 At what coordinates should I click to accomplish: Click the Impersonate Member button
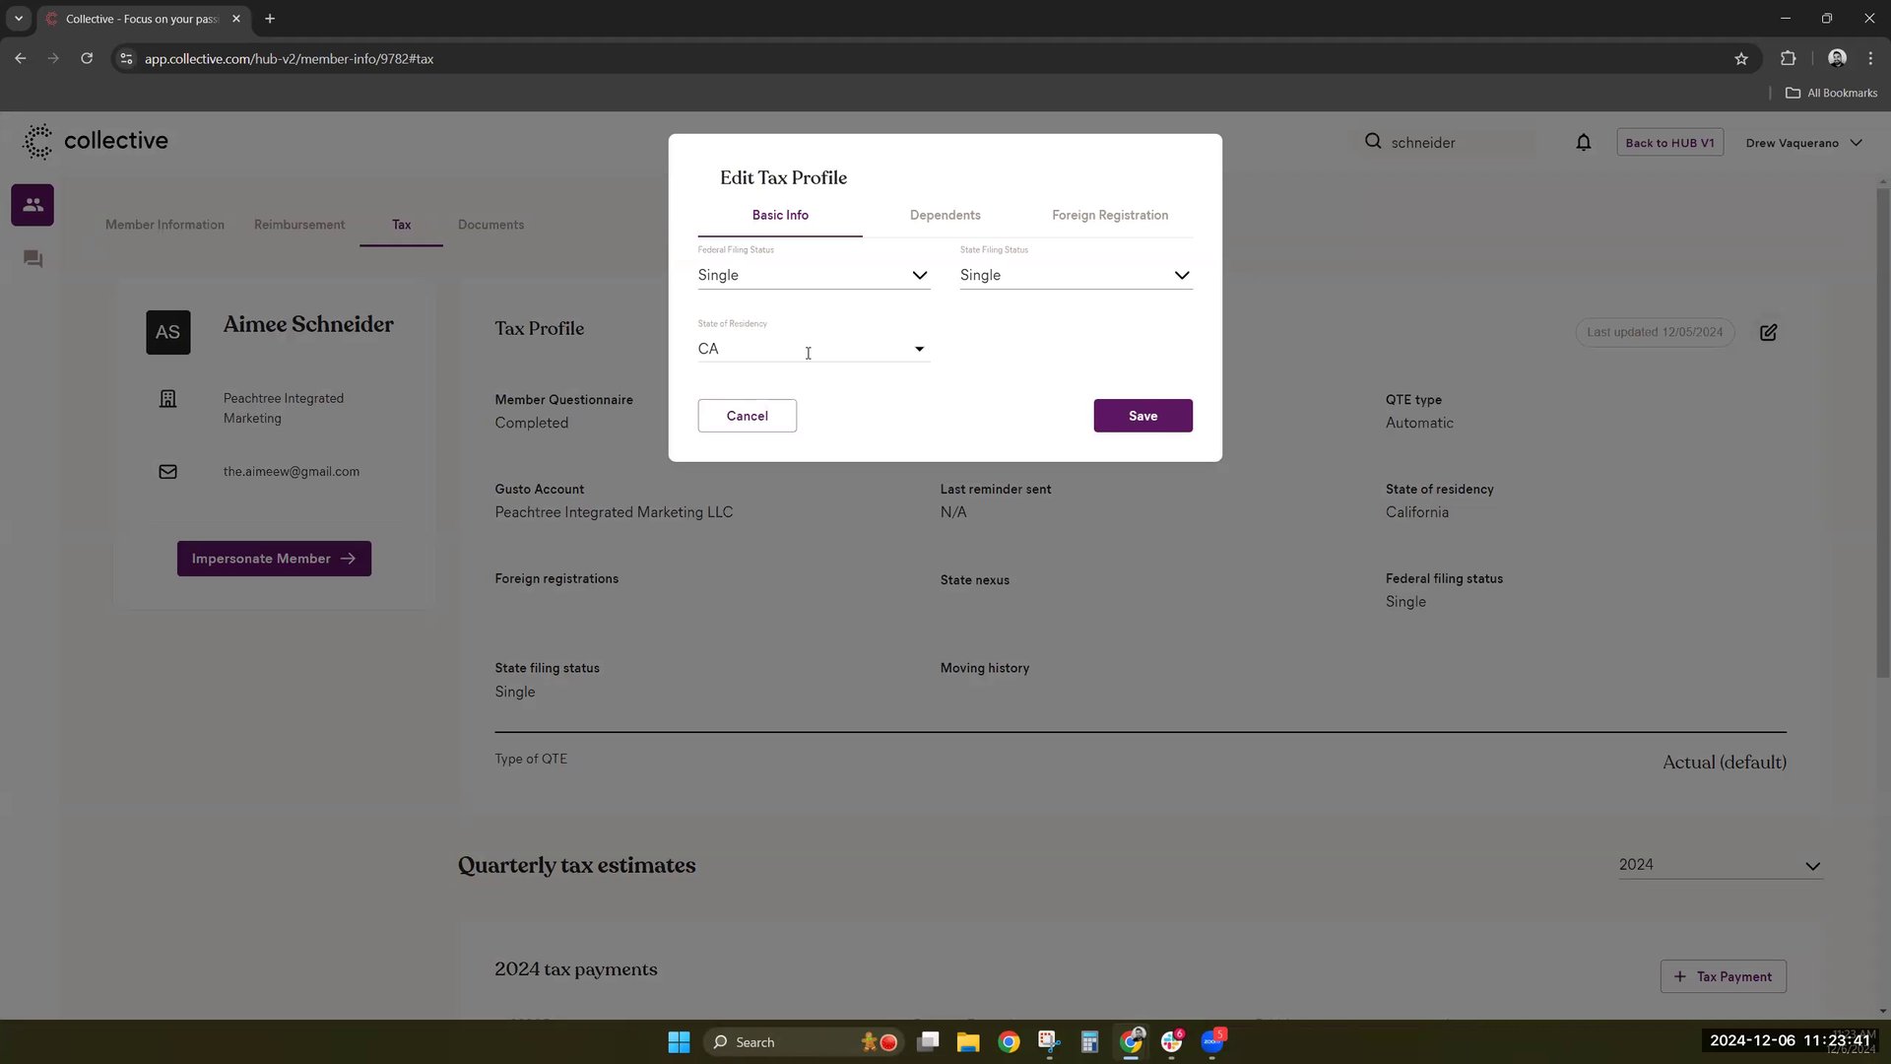click(x=274, y=559)
